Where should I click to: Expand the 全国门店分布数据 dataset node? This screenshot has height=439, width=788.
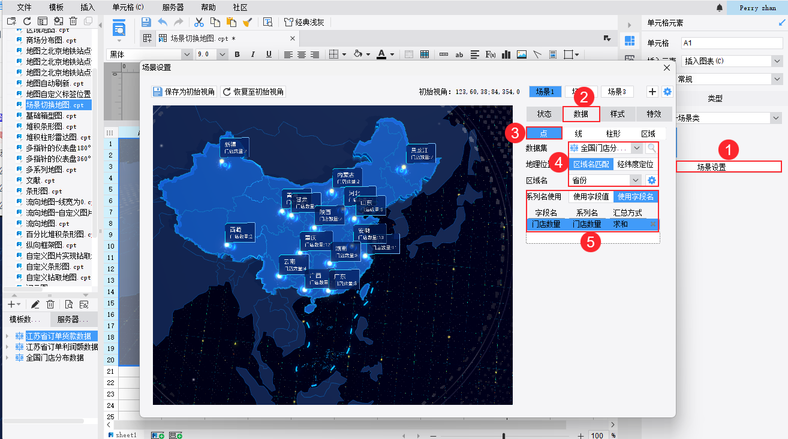[x=7, y=358]
